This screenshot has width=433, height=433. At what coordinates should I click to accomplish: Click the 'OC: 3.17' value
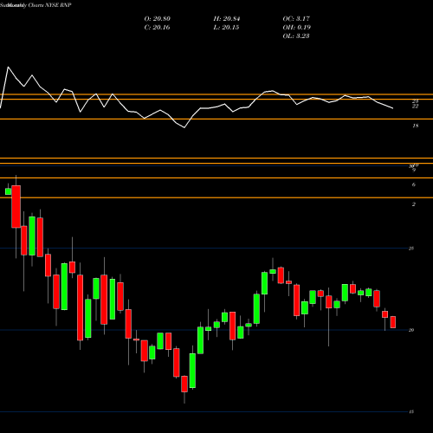pos(296,19)
